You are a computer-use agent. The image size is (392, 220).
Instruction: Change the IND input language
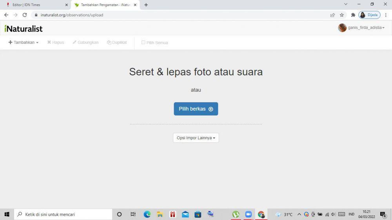click(351, 214)
